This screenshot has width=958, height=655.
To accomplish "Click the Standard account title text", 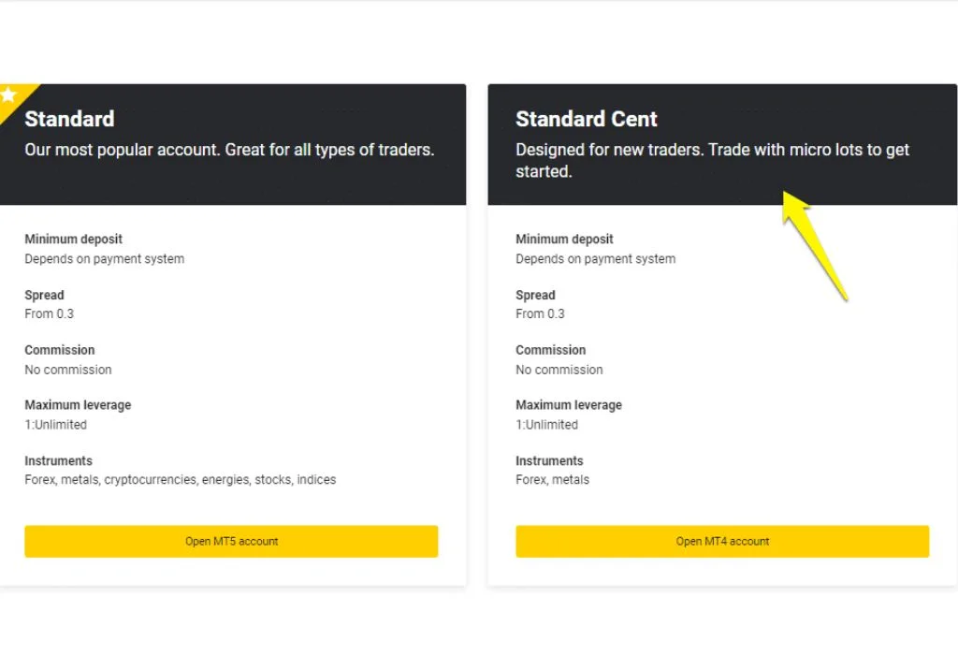I will [69, 119].
